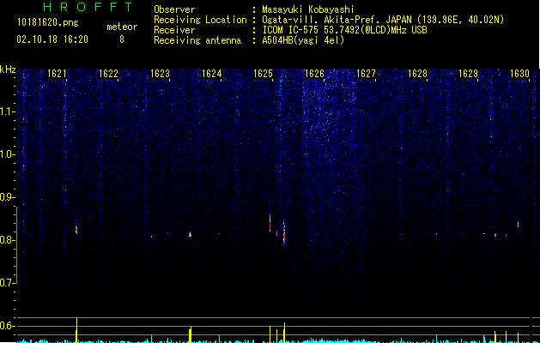This screenshot has height=343, width=540.
Task: Click the ICOM IC-575 receiver text
Action: [344, 30]
